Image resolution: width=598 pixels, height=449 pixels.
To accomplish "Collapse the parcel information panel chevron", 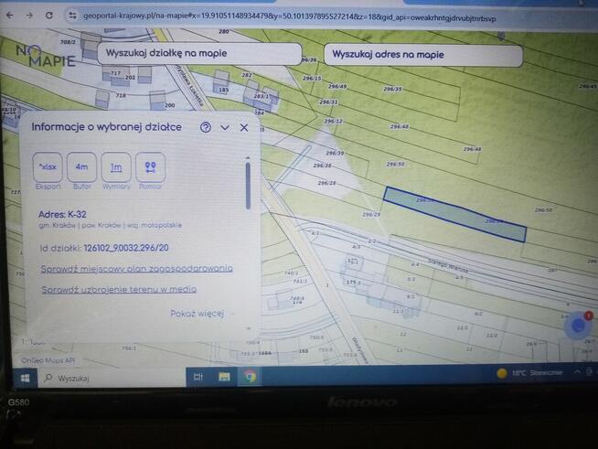I will click(x=225, y=128).
